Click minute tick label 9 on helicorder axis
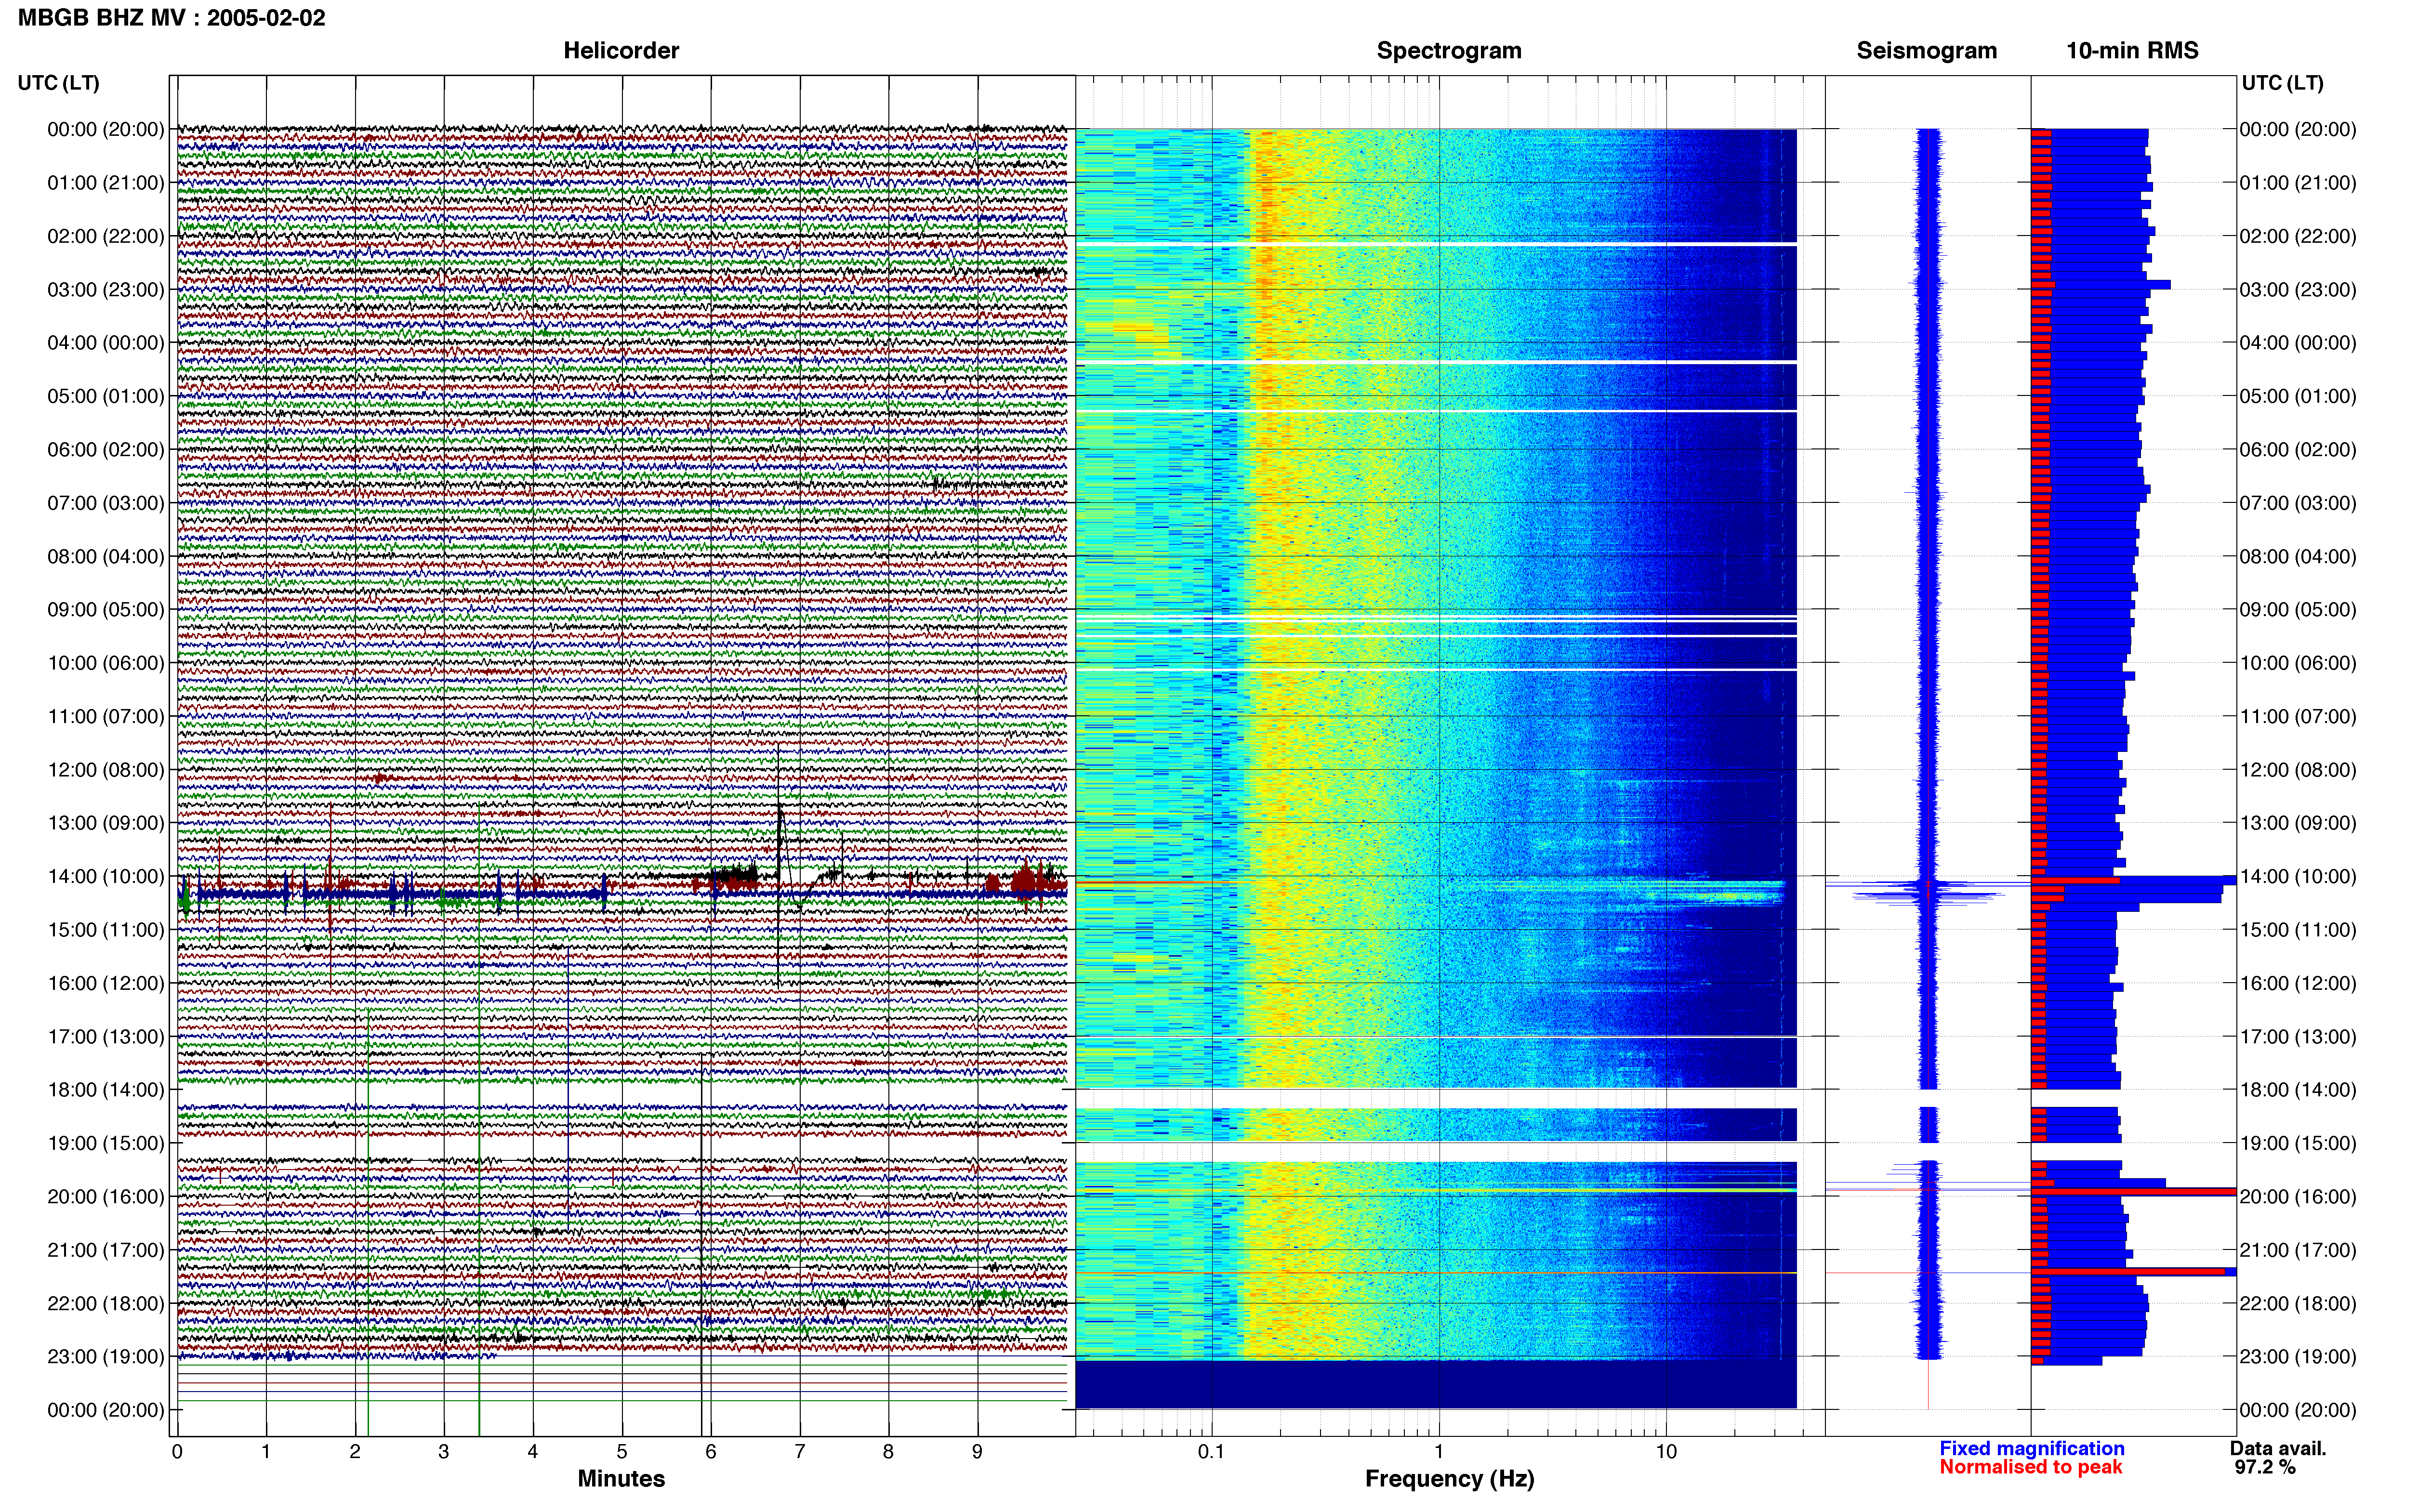This screenshot has height=1512, width=2418. [977, 1451]
